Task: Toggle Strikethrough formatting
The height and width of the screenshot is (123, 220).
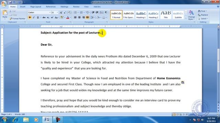Action: (x=44, y=17)
